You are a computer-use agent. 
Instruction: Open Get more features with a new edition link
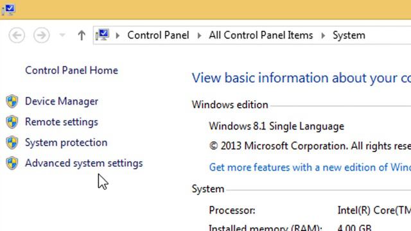tap(310, 167)
